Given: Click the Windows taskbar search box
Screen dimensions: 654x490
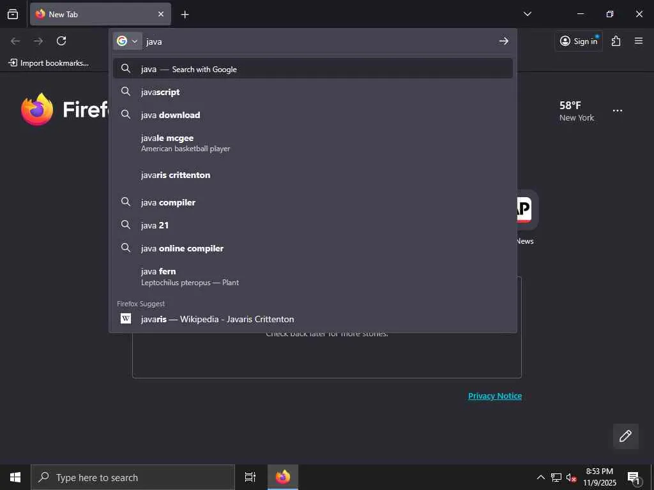Looking at the screenshot, I should click(133, 477).
